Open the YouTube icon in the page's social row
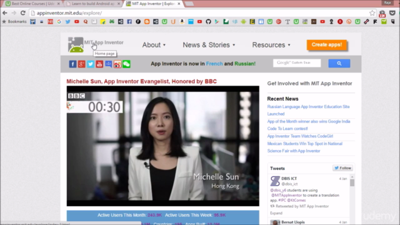 coord(99,64)
